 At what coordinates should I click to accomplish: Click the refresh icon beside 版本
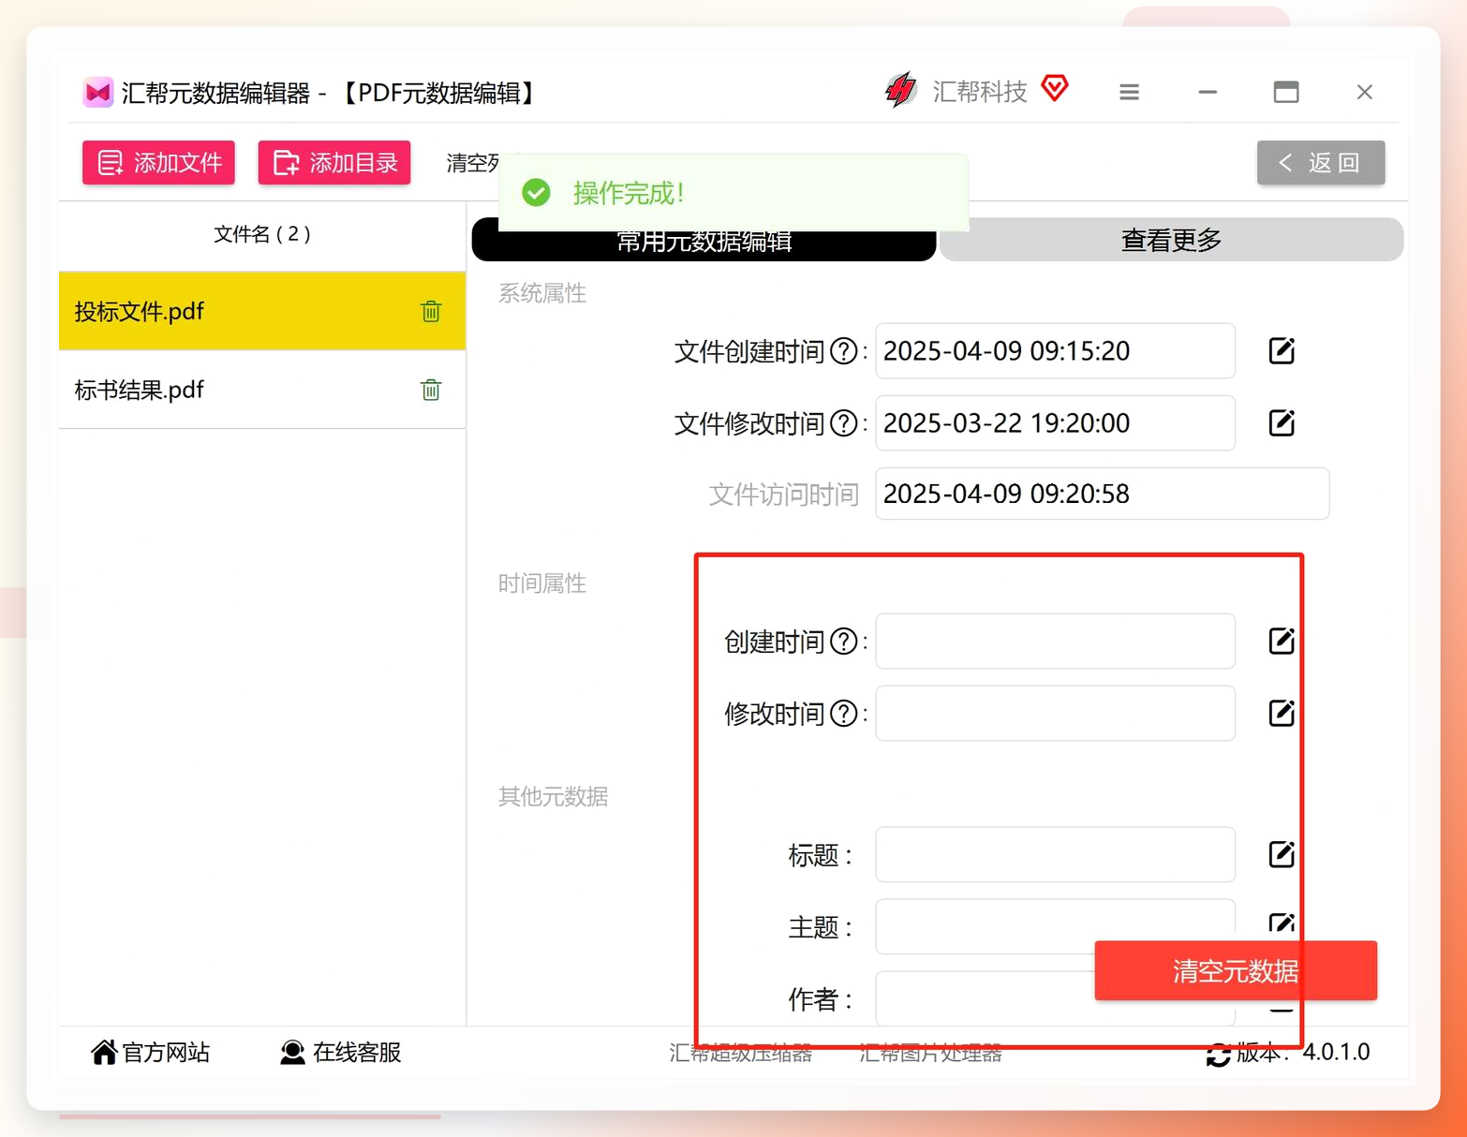point(1218,1055)
